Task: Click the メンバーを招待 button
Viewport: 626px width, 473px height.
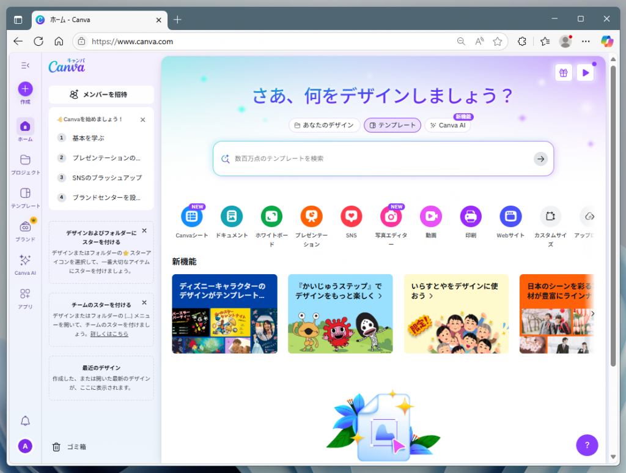Action: 101,95
